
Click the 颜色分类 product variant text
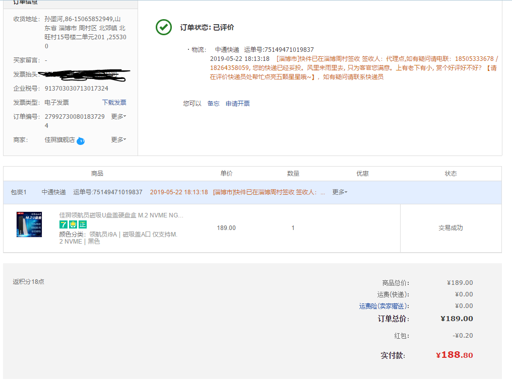point(118,238)
